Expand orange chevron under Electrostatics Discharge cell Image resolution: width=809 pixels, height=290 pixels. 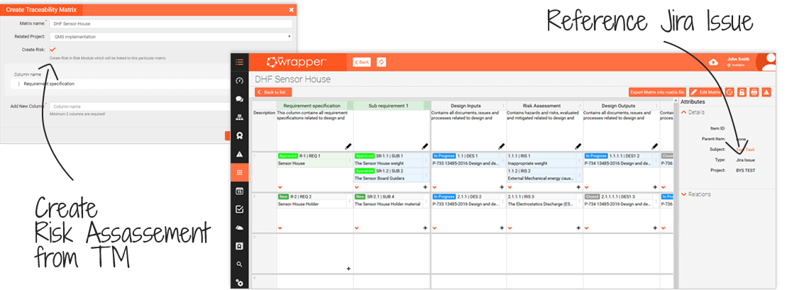510,228
